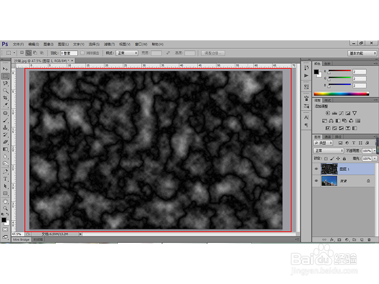Select the Hand tool
The image size is (379, 284).
[5, 201]
